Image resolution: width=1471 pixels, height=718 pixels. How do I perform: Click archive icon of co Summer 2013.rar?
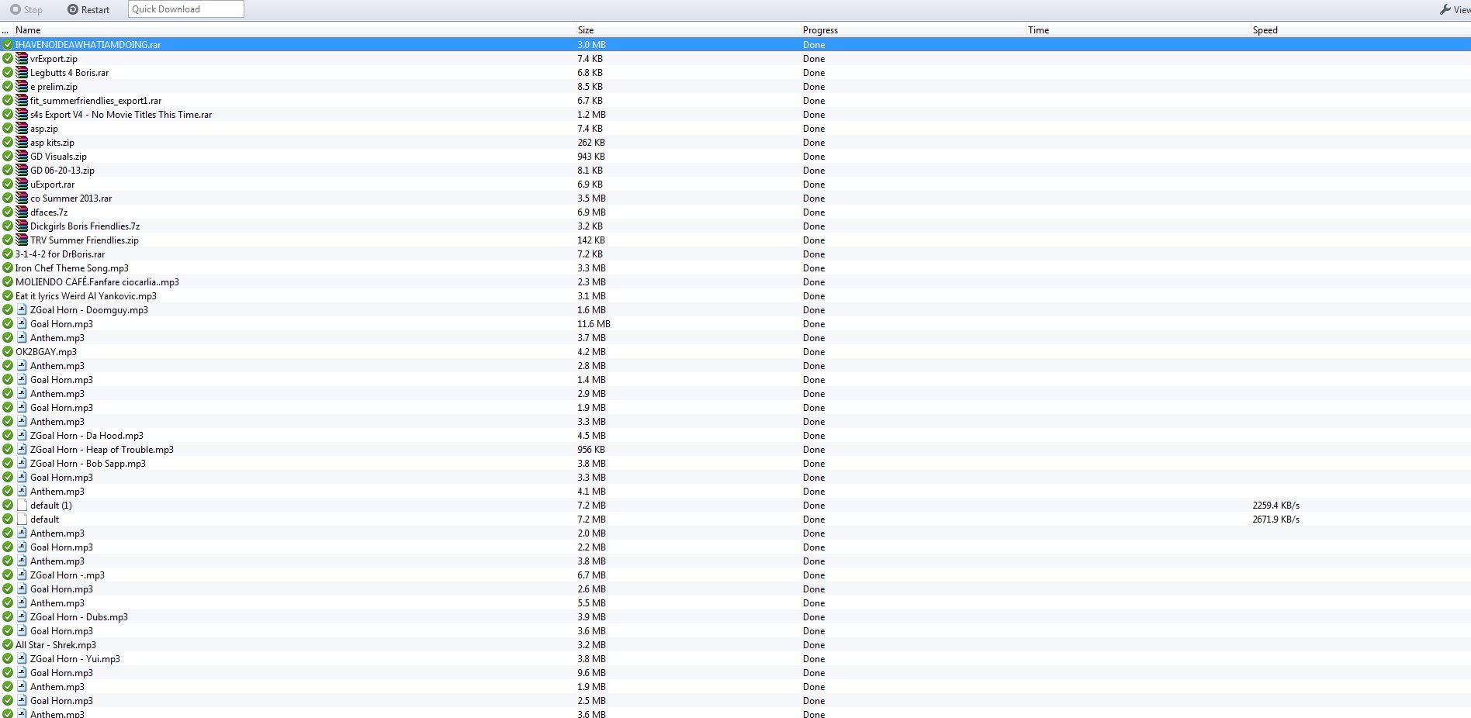[x=22, y=198]
